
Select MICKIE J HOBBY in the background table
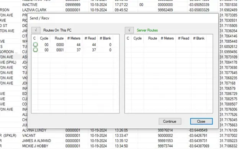[x=35, y=146]
